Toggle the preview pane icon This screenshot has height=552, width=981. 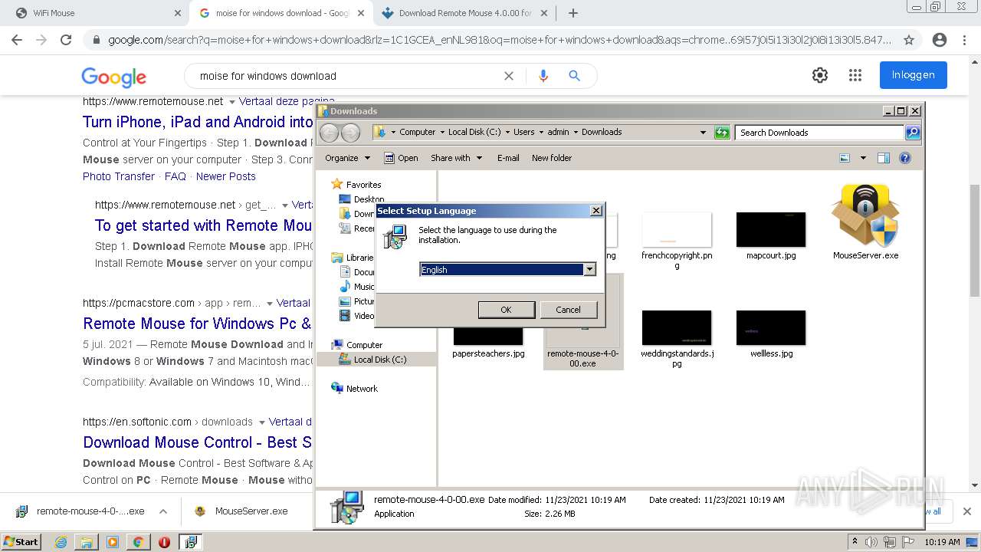(884, 158)
